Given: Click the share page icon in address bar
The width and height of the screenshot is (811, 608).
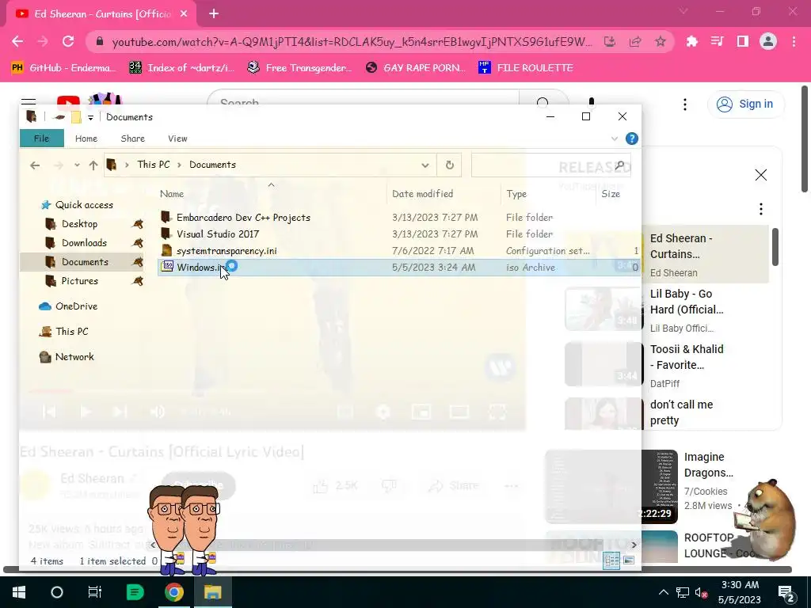Looking at the screenshot, I should click(x=635, y=41).
